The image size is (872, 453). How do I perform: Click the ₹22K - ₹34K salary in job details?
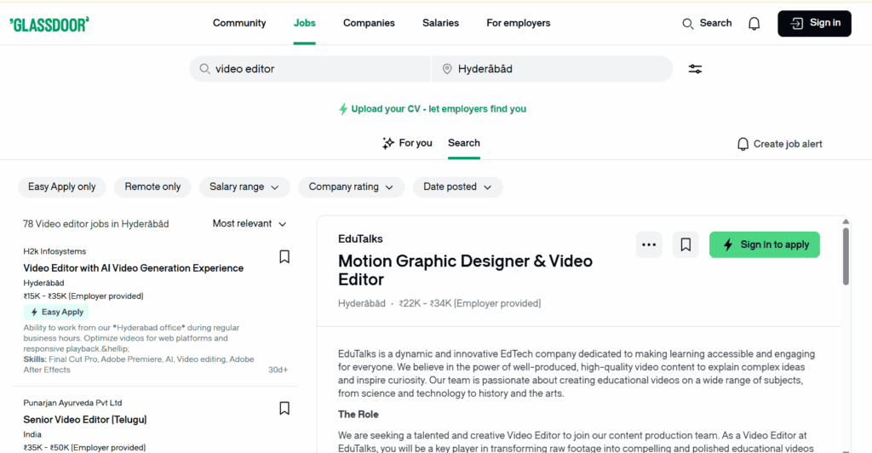(x=470, y=303)
